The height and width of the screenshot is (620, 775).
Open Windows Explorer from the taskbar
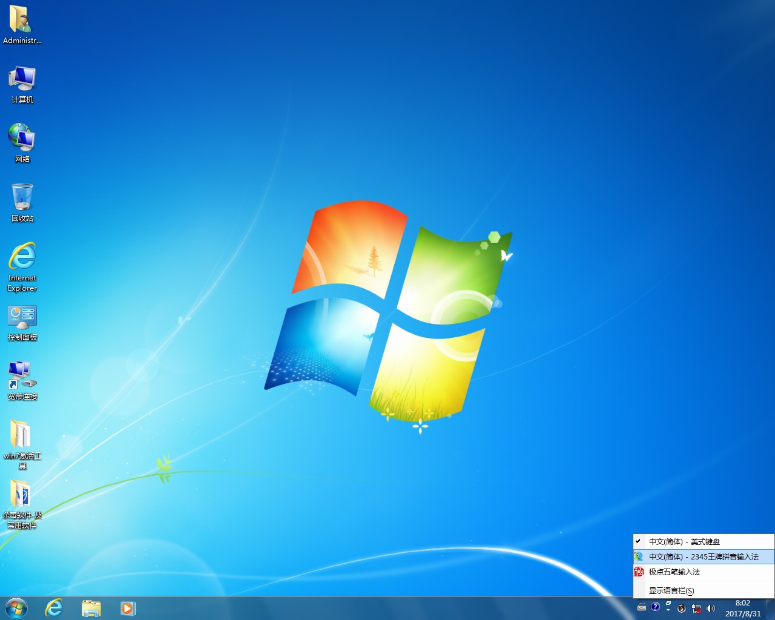[x=91, y=608]
